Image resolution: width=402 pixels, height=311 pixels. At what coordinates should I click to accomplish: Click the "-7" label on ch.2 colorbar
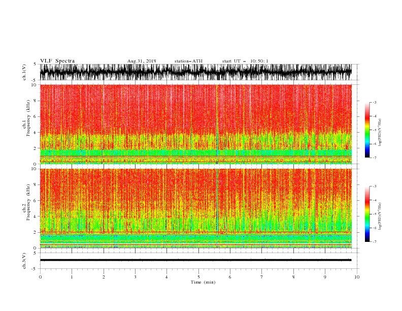click(375, 242)
